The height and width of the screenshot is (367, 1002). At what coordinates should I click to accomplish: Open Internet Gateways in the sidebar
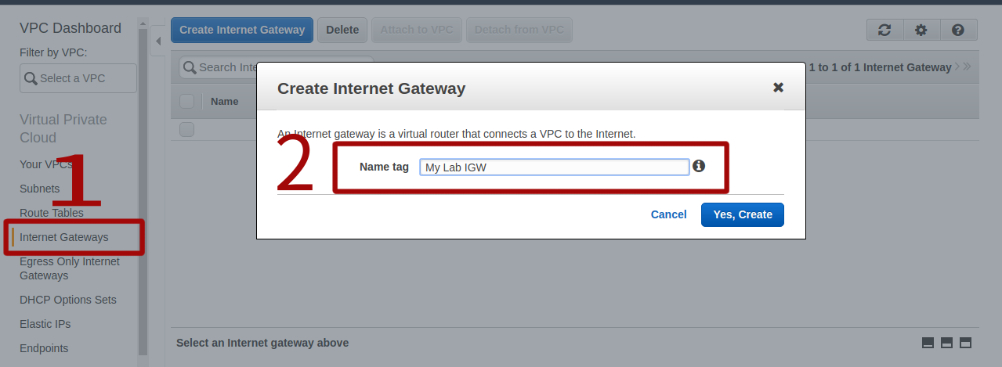(64, 237)
